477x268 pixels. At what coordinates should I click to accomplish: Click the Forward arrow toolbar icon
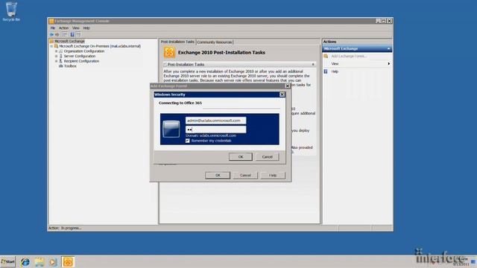pos(57,35)
